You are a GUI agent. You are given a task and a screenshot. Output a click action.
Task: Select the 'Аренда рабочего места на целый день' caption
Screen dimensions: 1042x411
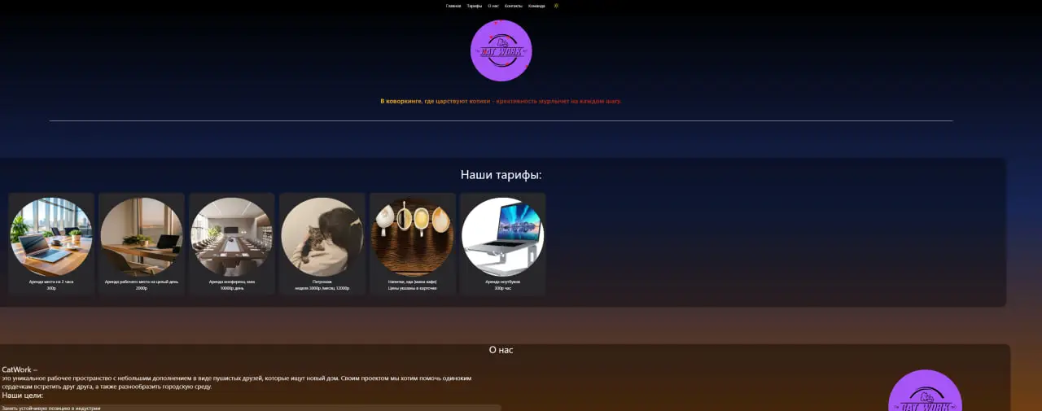coord(142,282)
